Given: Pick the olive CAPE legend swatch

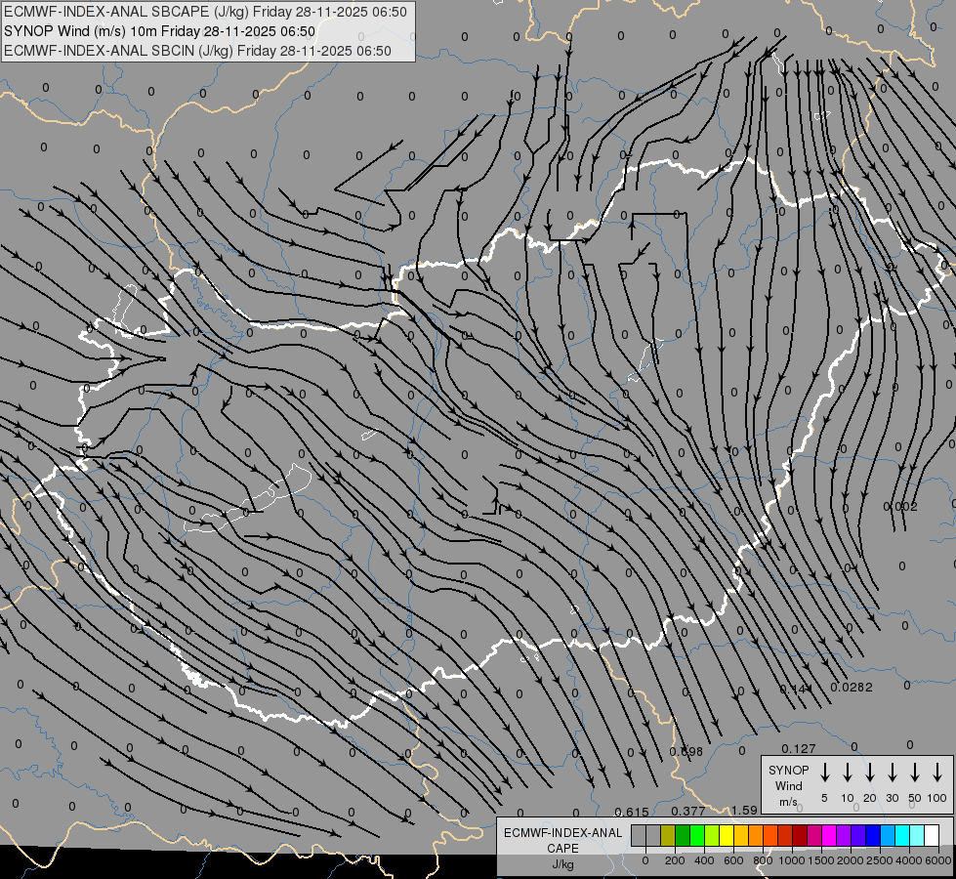Looking at the screenshot, I should (668, 835).
